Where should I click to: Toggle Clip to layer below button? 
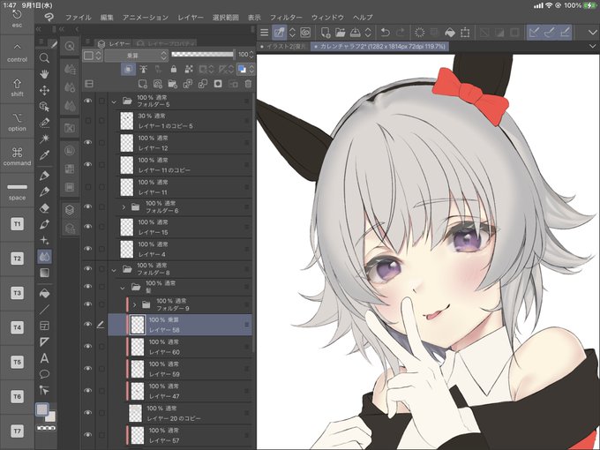(x=128, y=69)
